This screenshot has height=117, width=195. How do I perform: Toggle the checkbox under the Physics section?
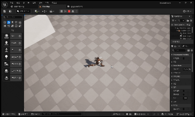(184, 109)
